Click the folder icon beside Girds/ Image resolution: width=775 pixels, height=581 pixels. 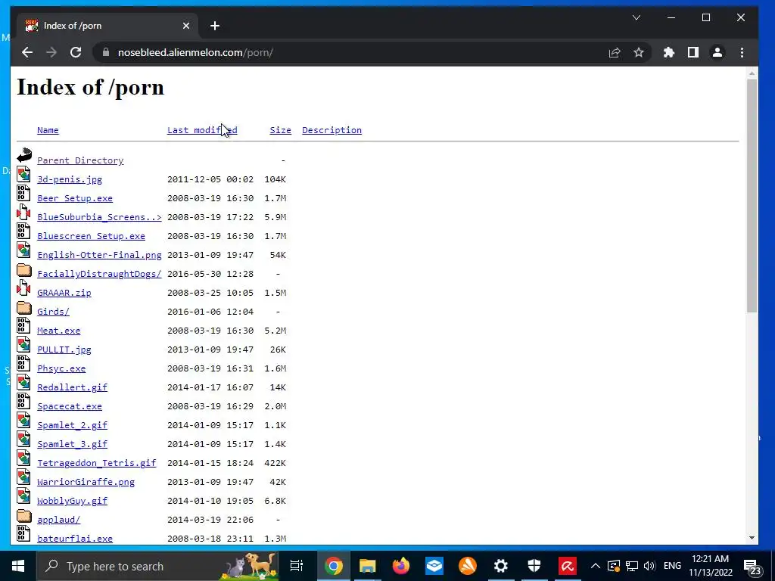coord(23,307)
